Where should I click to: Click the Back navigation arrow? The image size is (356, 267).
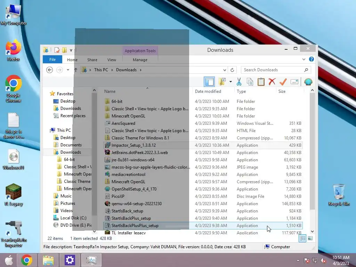click(x=49, y=70)
